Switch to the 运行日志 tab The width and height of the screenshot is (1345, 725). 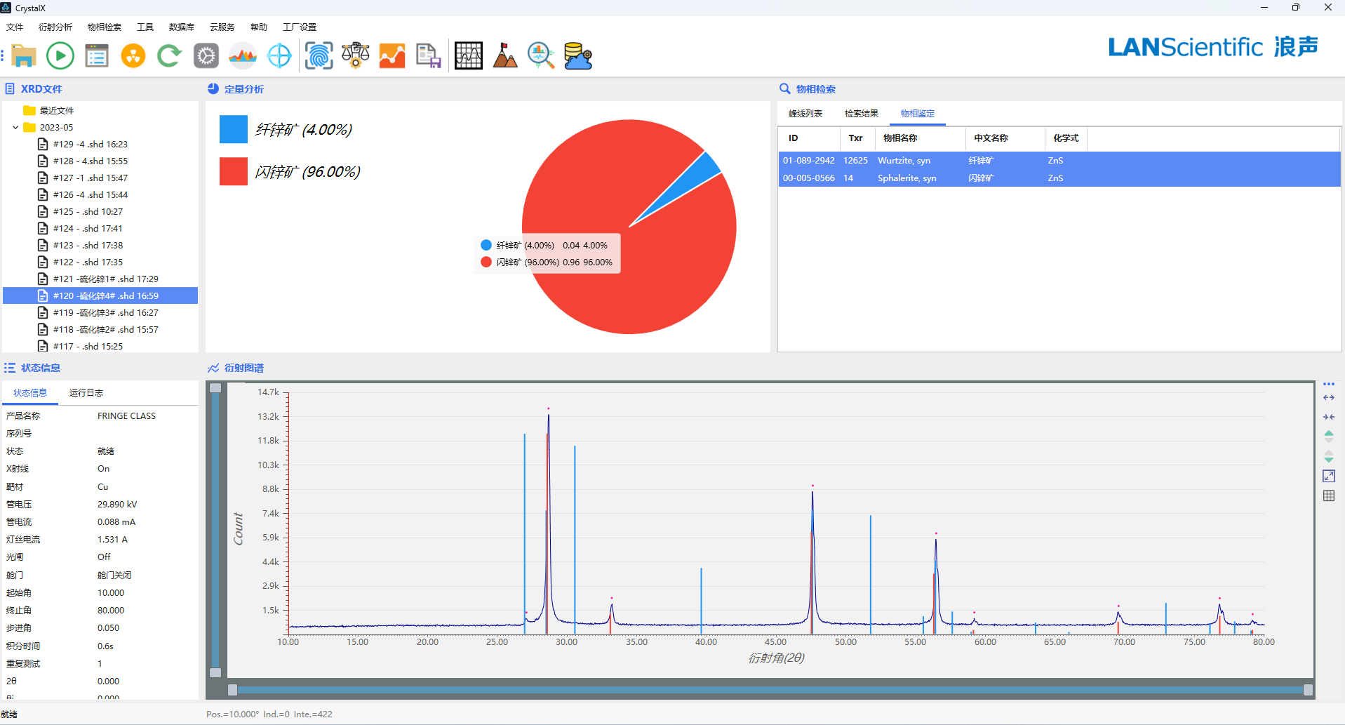coord(86,393)
